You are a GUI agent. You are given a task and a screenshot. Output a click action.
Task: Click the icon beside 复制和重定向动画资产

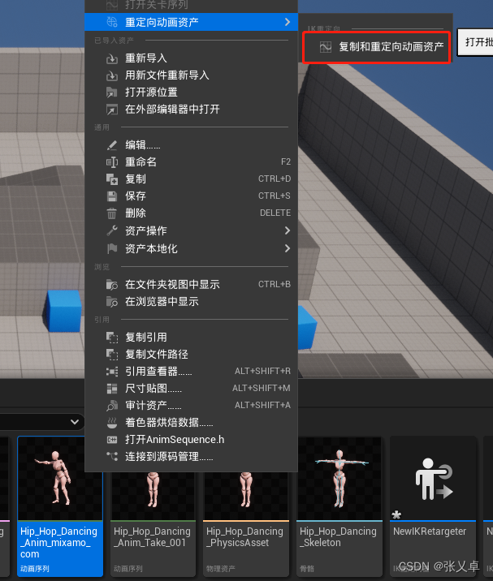(x=326, y=47)
